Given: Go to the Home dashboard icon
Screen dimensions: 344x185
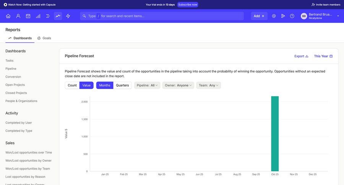Looking at the screenshot, I should click(8, 16).
